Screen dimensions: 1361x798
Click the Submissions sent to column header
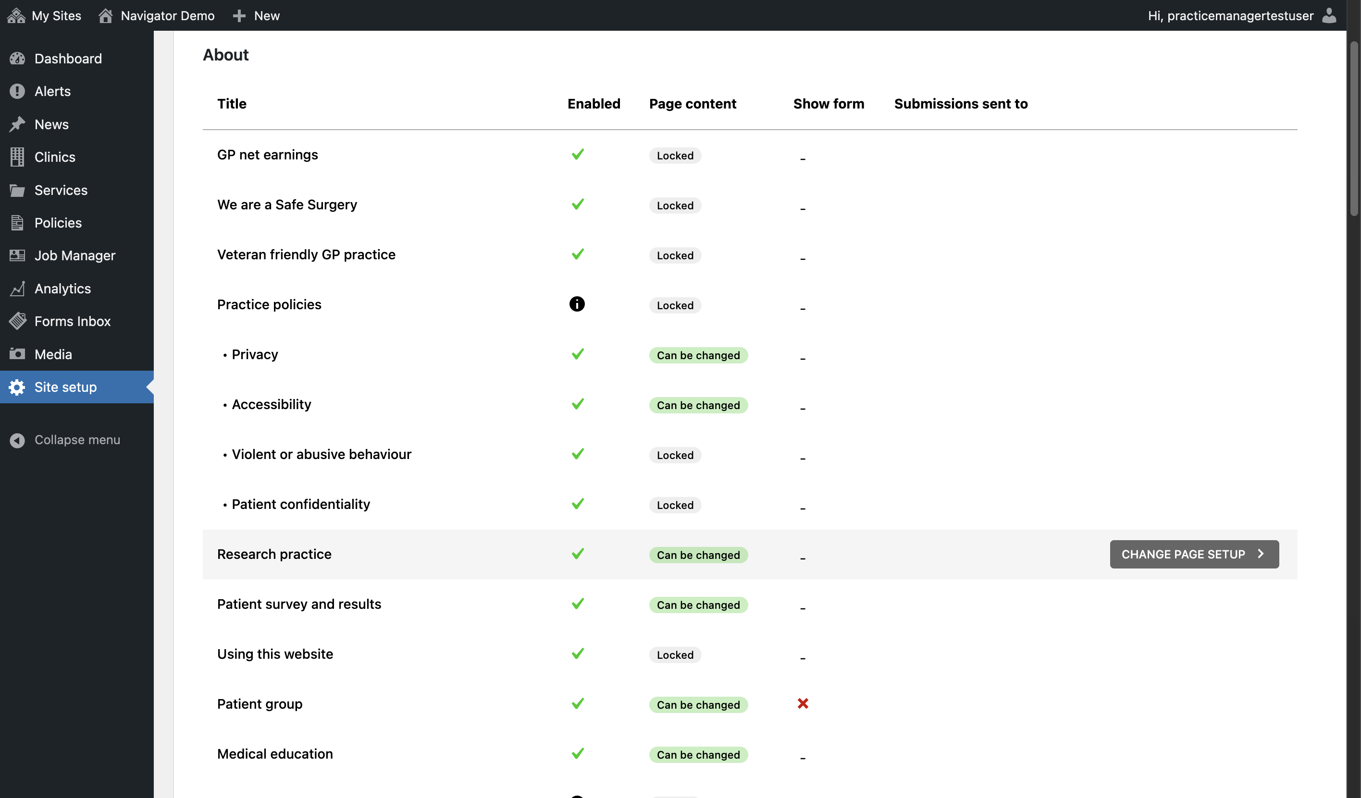pos(961,104)
